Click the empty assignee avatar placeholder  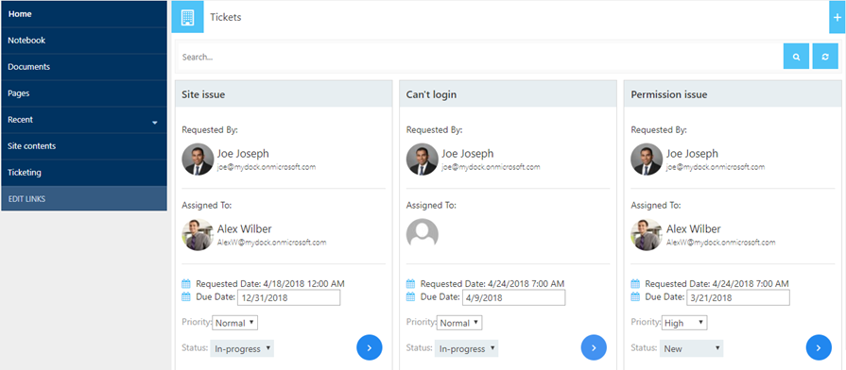(422, 234)
